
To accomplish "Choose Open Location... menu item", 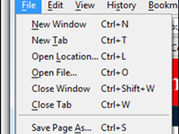I will (x=65, y=57).
